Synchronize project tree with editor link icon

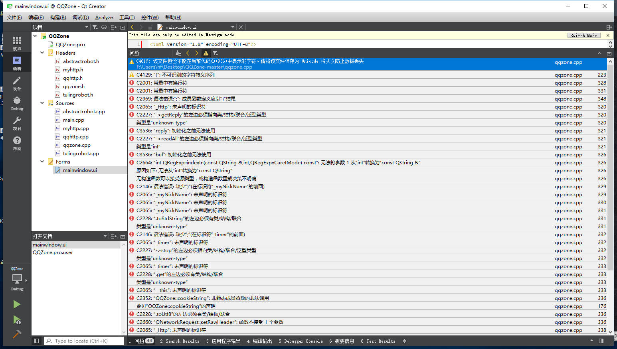pyautogui.click(x=104, y=27)
